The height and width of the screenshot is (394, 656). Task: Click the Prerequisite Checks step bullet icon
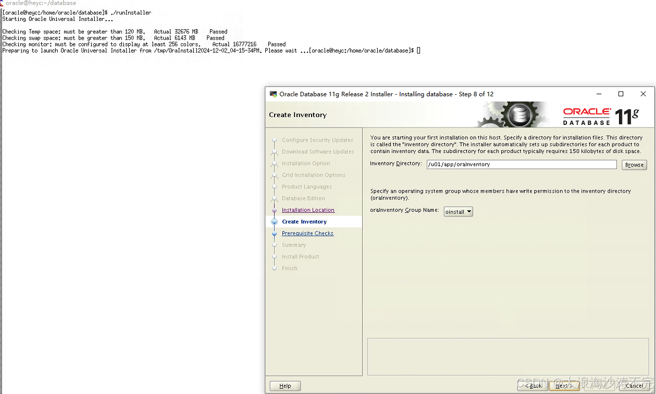274,234
